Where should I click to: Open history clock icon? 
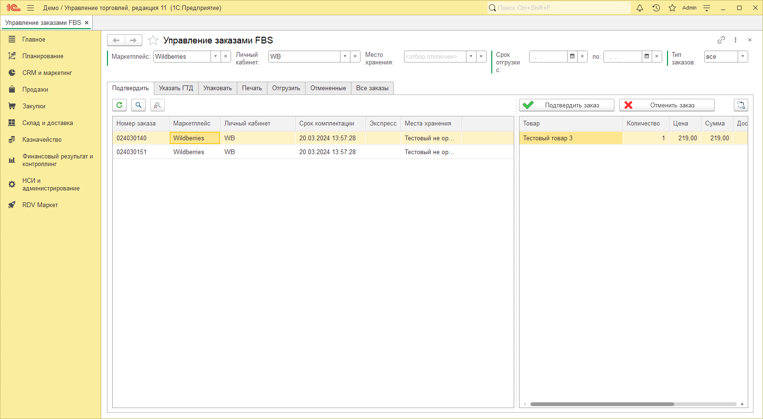pos(656,8)
